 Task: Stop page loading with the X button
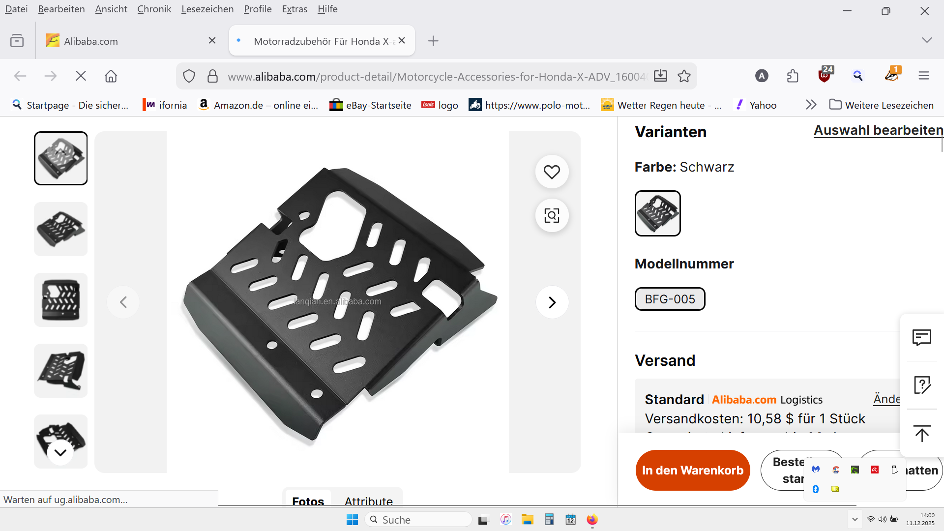point(81,76)
